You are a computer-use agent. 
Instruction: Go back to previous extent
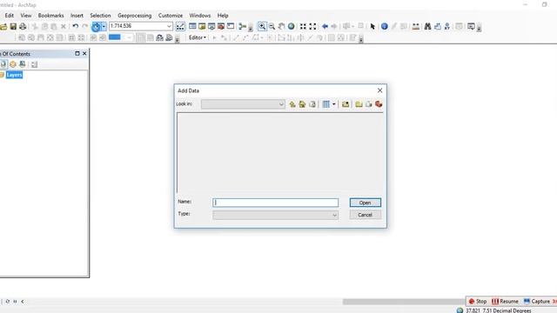(325, 26)
